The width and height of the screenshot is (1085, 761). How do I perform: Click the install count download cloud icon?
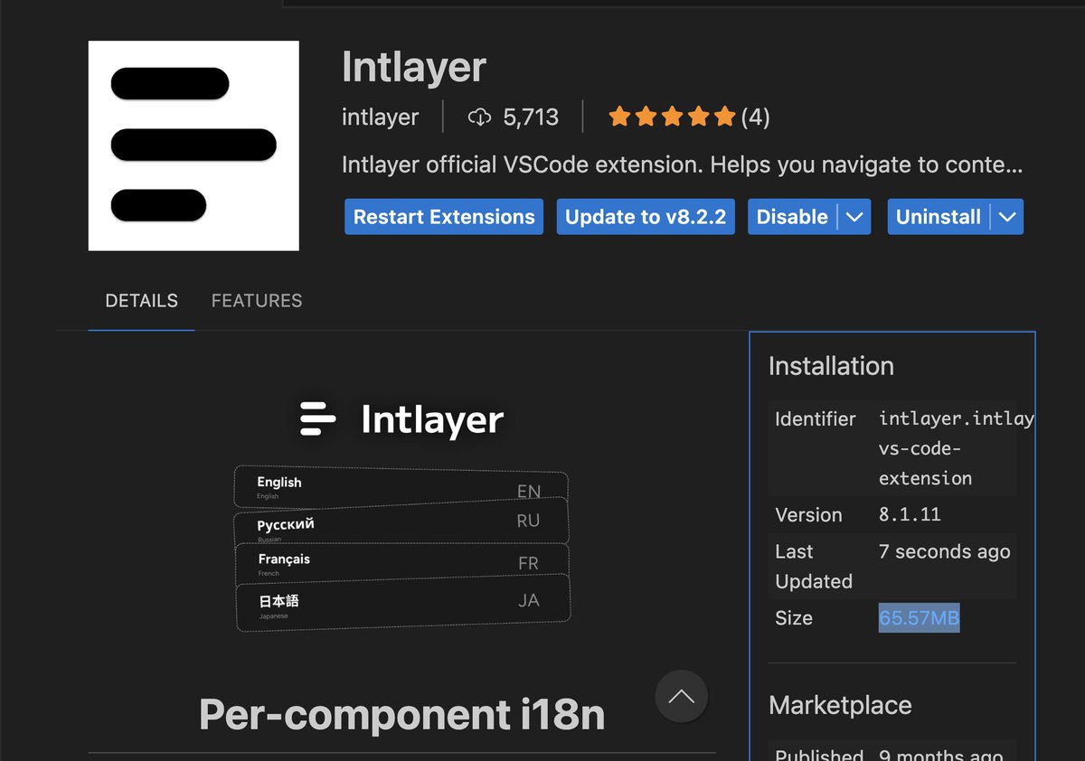pyautogui.click(x=479, y=117)
